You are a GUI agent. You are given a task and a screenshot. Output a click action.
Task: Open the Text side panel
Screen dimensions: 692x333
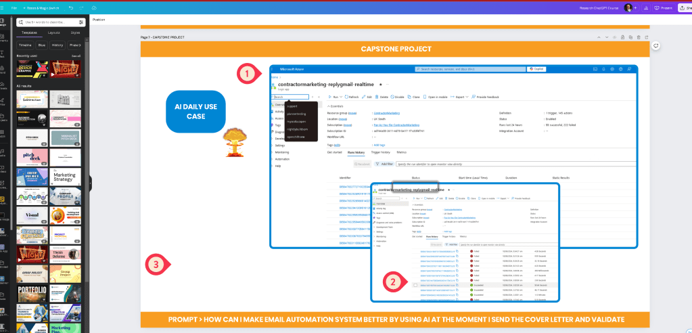tap(3, 54)
